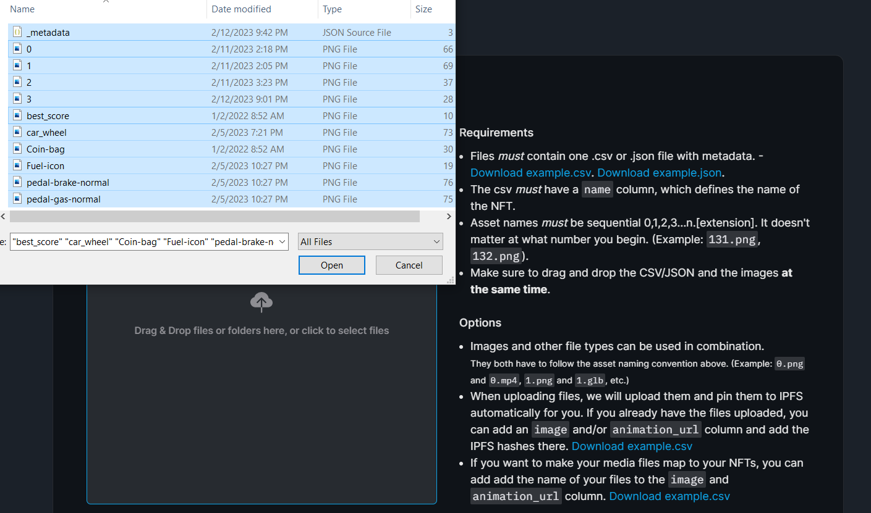Click the pedal-gas-normal file icon

click(17, 199)
